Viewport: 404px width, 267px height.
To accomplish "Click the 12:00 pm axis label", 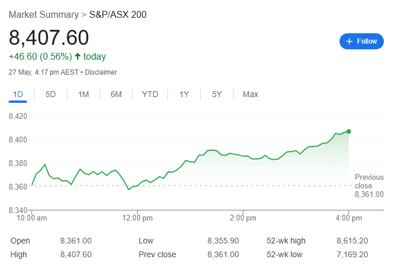I will 137,218.
